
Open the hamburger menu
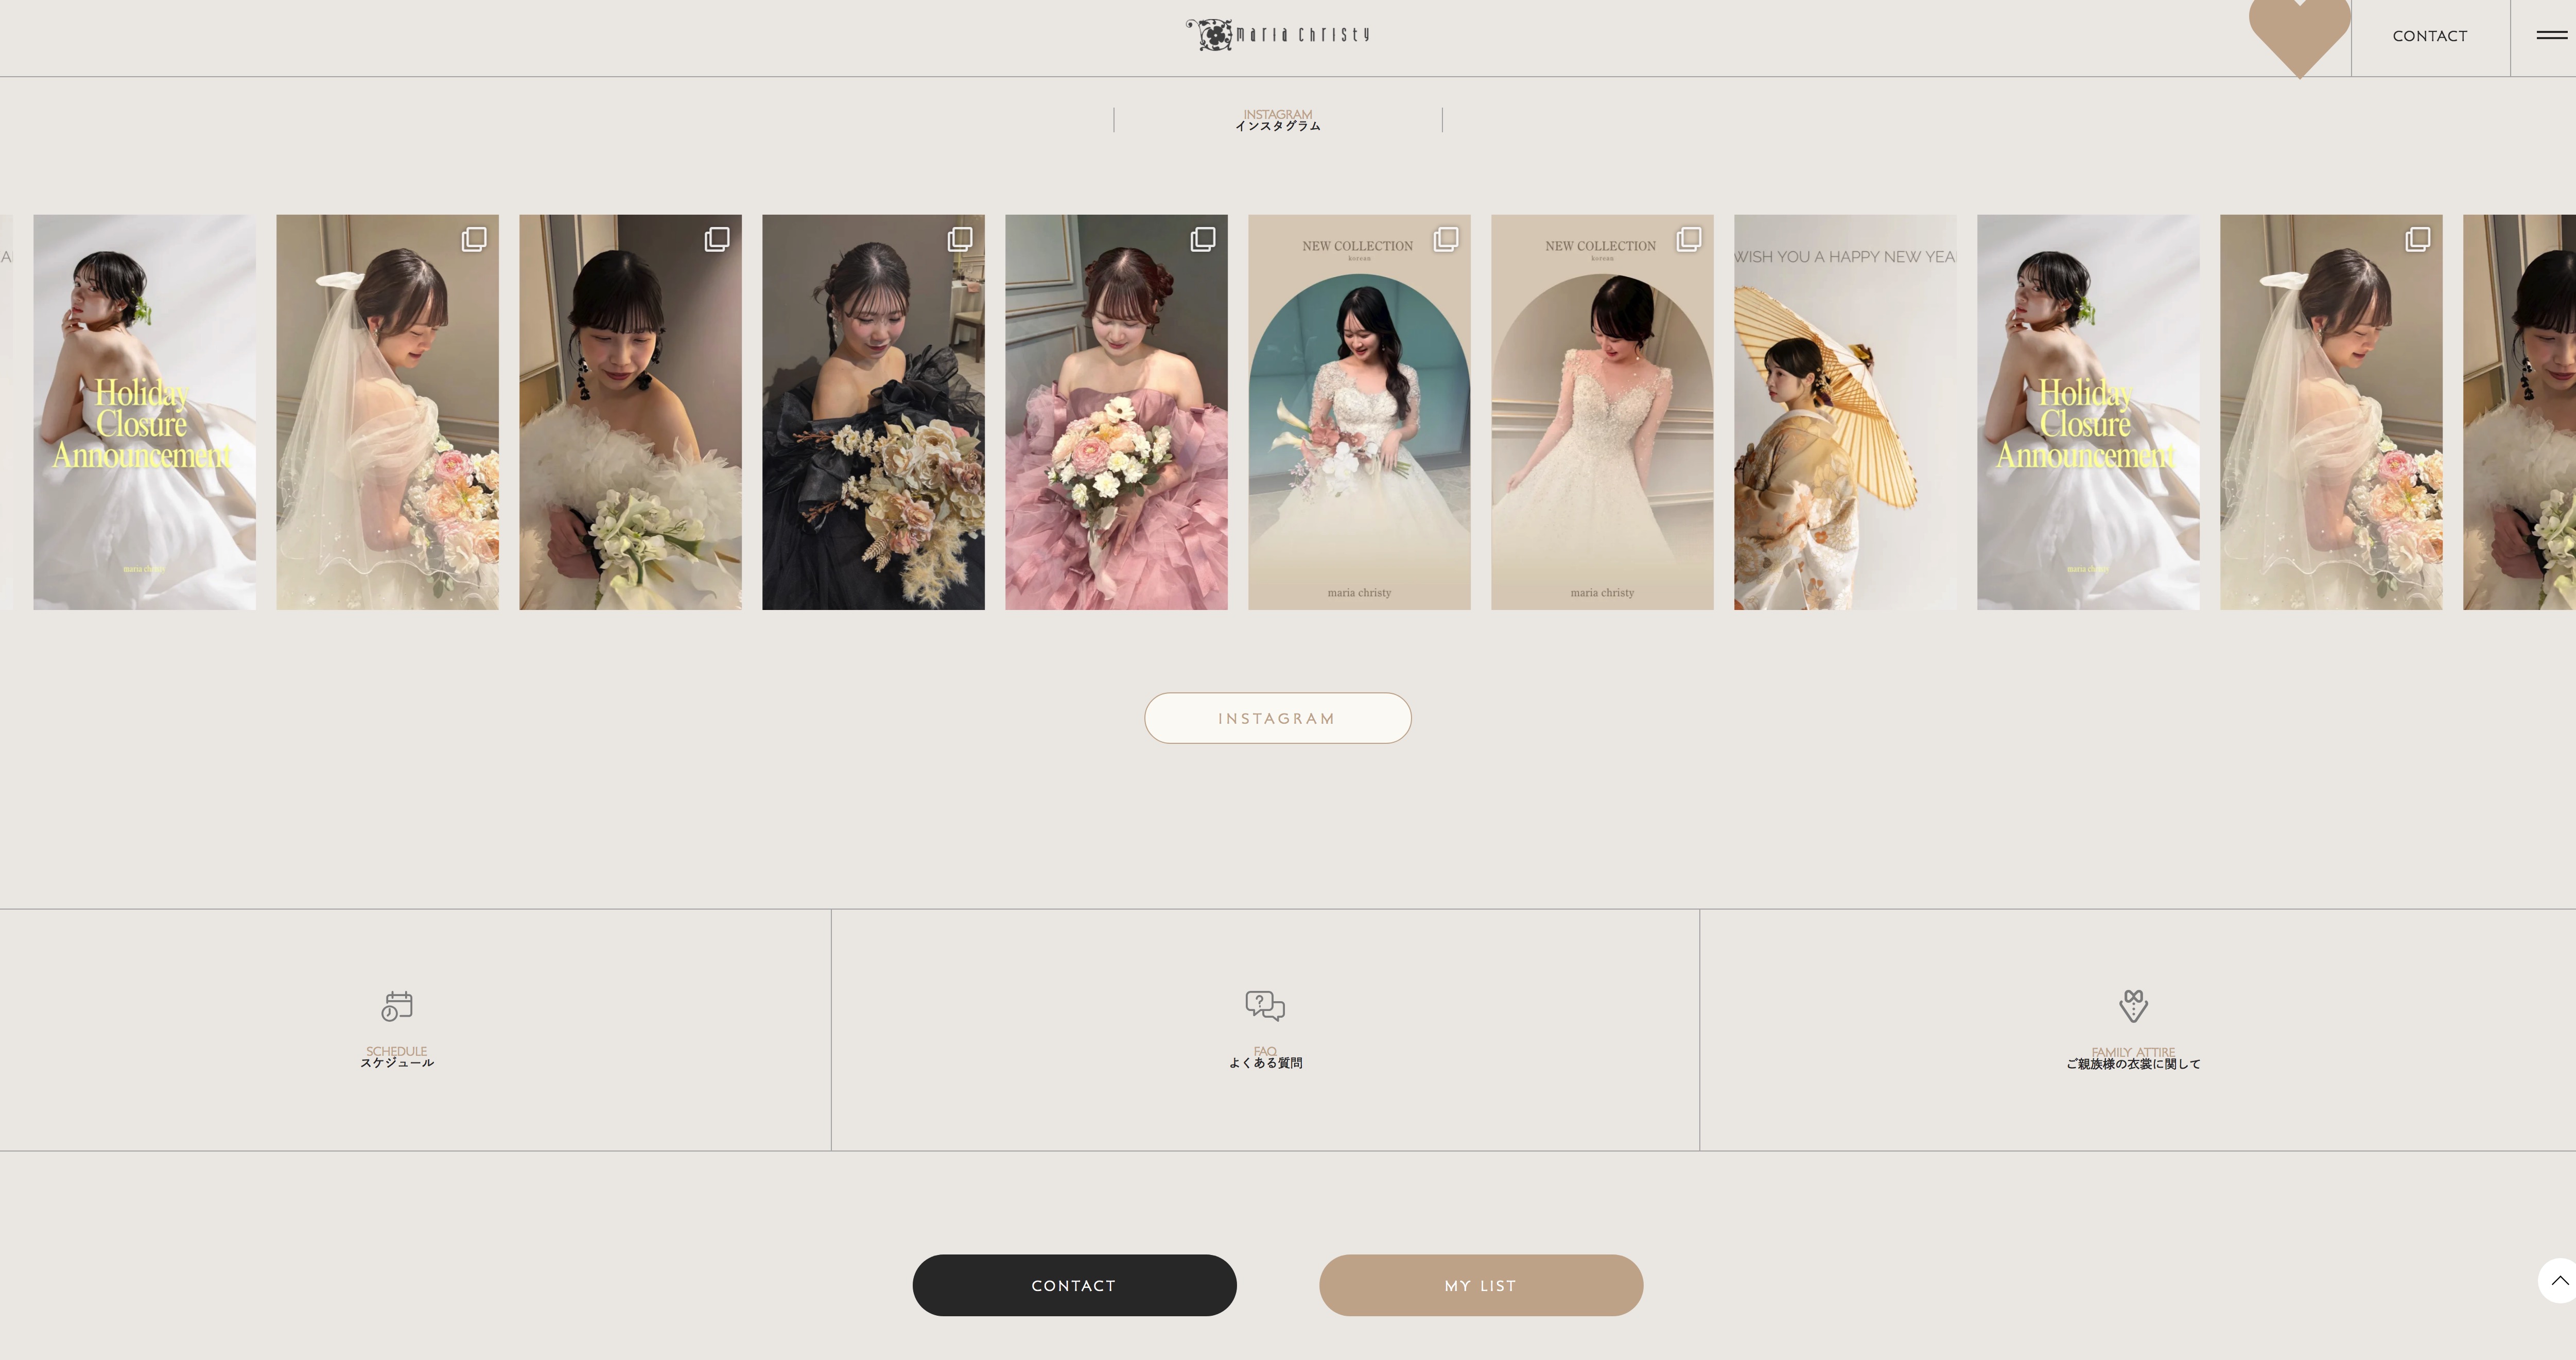2551,35
